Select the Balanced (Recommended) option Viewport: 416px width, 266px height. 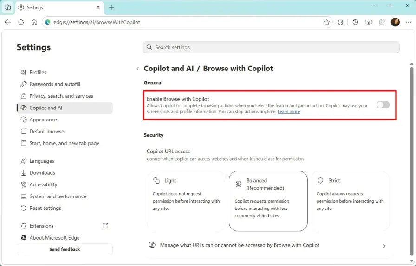(x=268, y=201)
